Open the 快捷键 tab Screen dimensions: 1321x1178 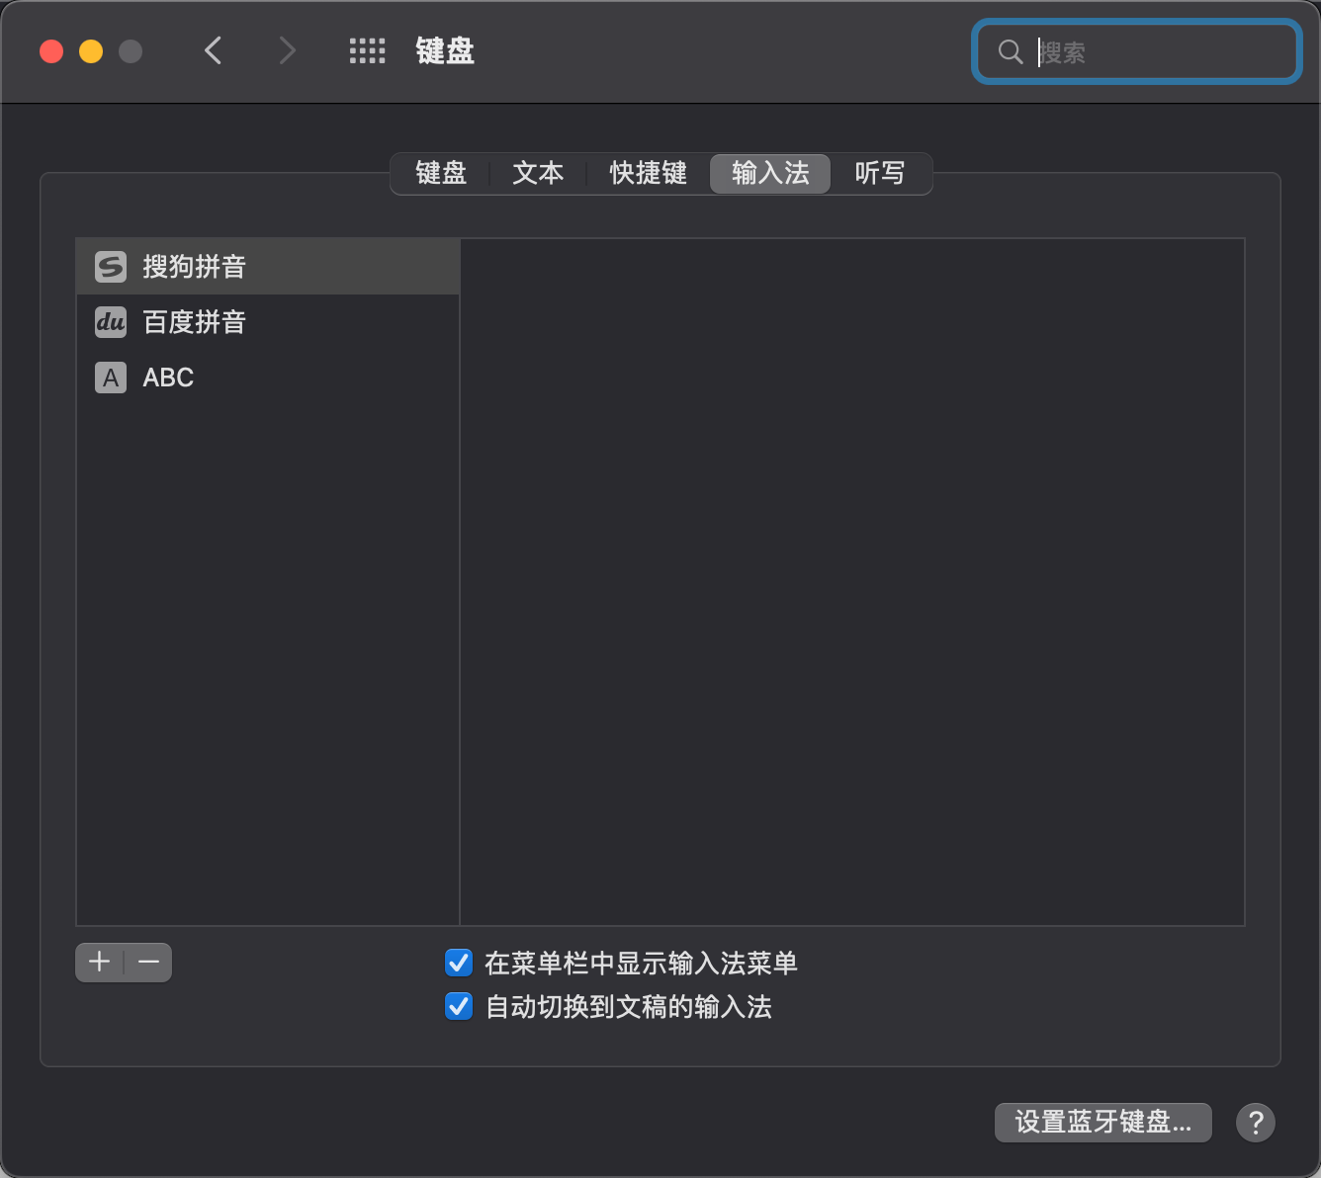pos(648,174)
